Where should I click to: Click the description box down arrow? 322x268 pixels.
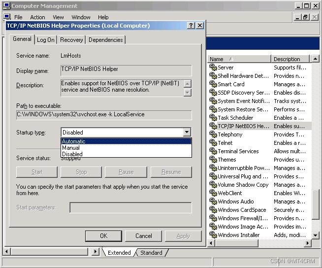point(187,93)
